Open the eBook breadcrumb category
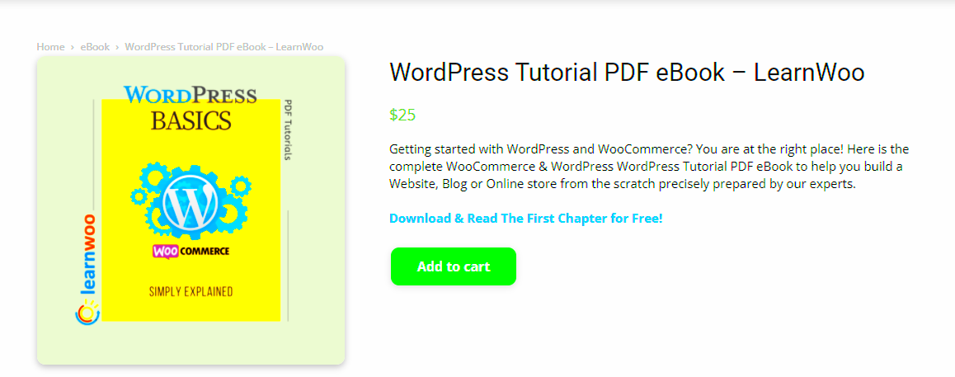The image size is (955, 377). click(95, 47)
